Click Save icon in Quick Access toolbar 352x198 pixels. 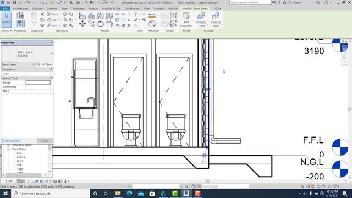tap(14, 2)
